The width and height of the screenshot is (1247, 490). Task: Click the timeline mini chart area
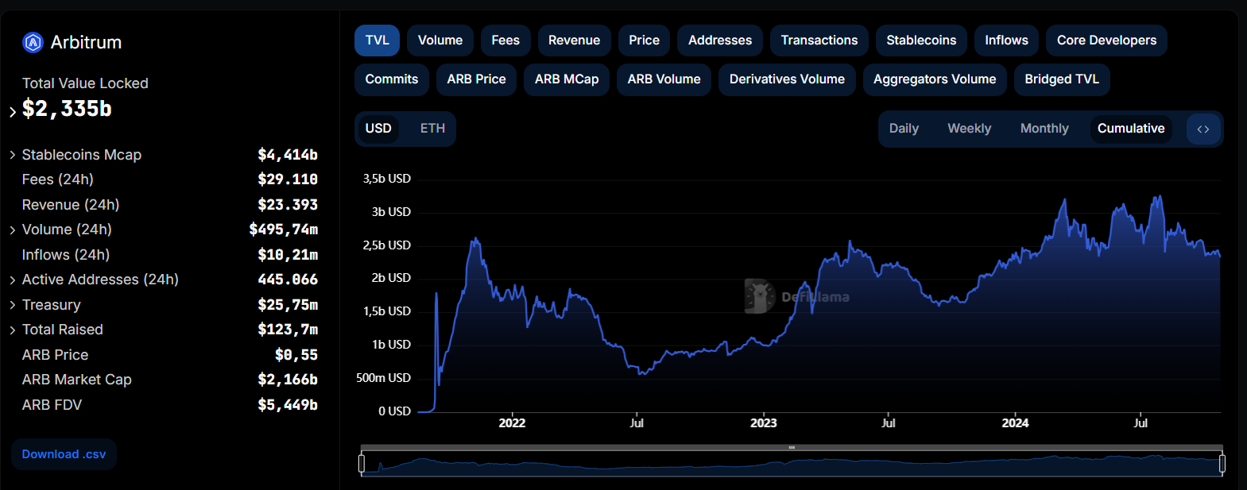coord(792,465)
